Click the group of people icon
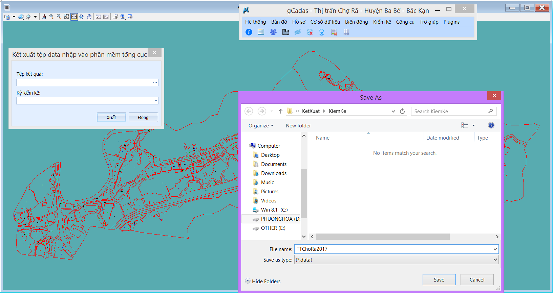553x293 pixels. pos(273,32)
